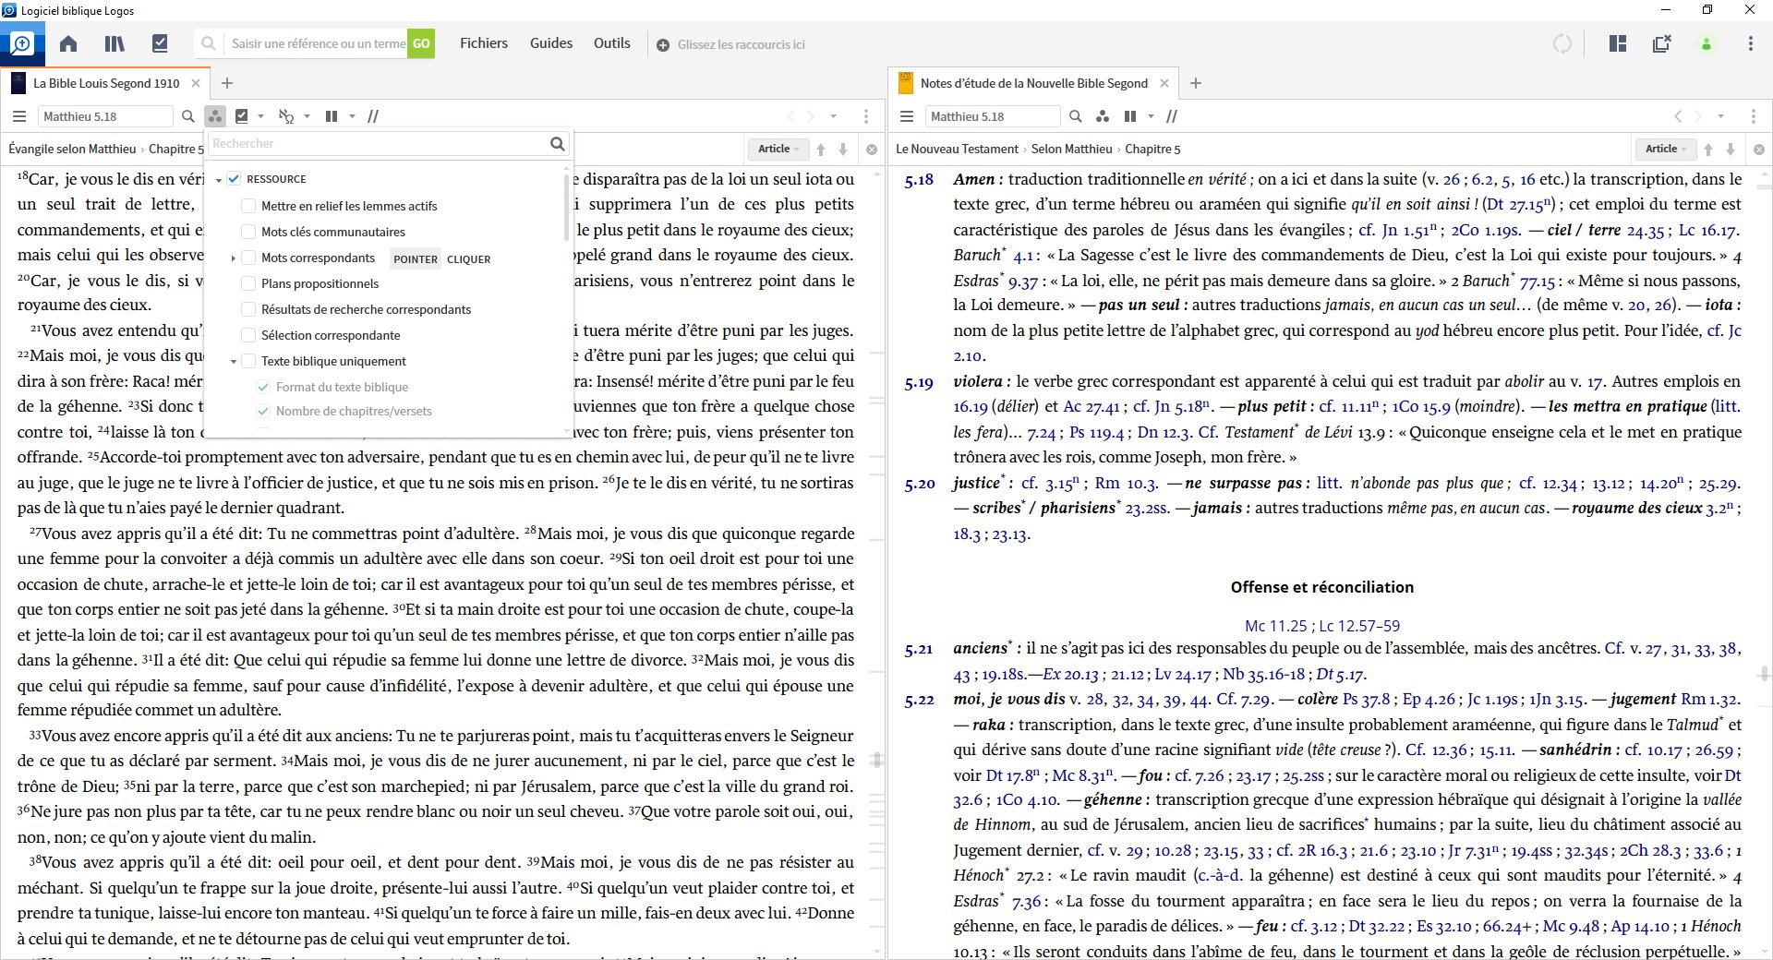Open the left panel 'Article' dropdown

778,149
